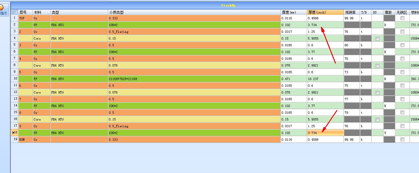The image size is (419, 173).
Task: Click the 厚度(mm) column header
Action: coord(294,12)
